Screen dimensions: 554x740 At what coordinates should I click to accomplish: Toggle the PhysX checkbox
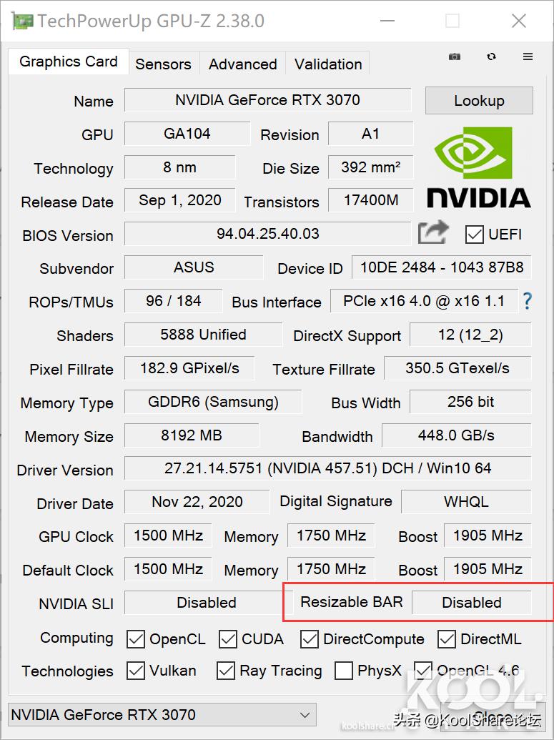(344, 671)
